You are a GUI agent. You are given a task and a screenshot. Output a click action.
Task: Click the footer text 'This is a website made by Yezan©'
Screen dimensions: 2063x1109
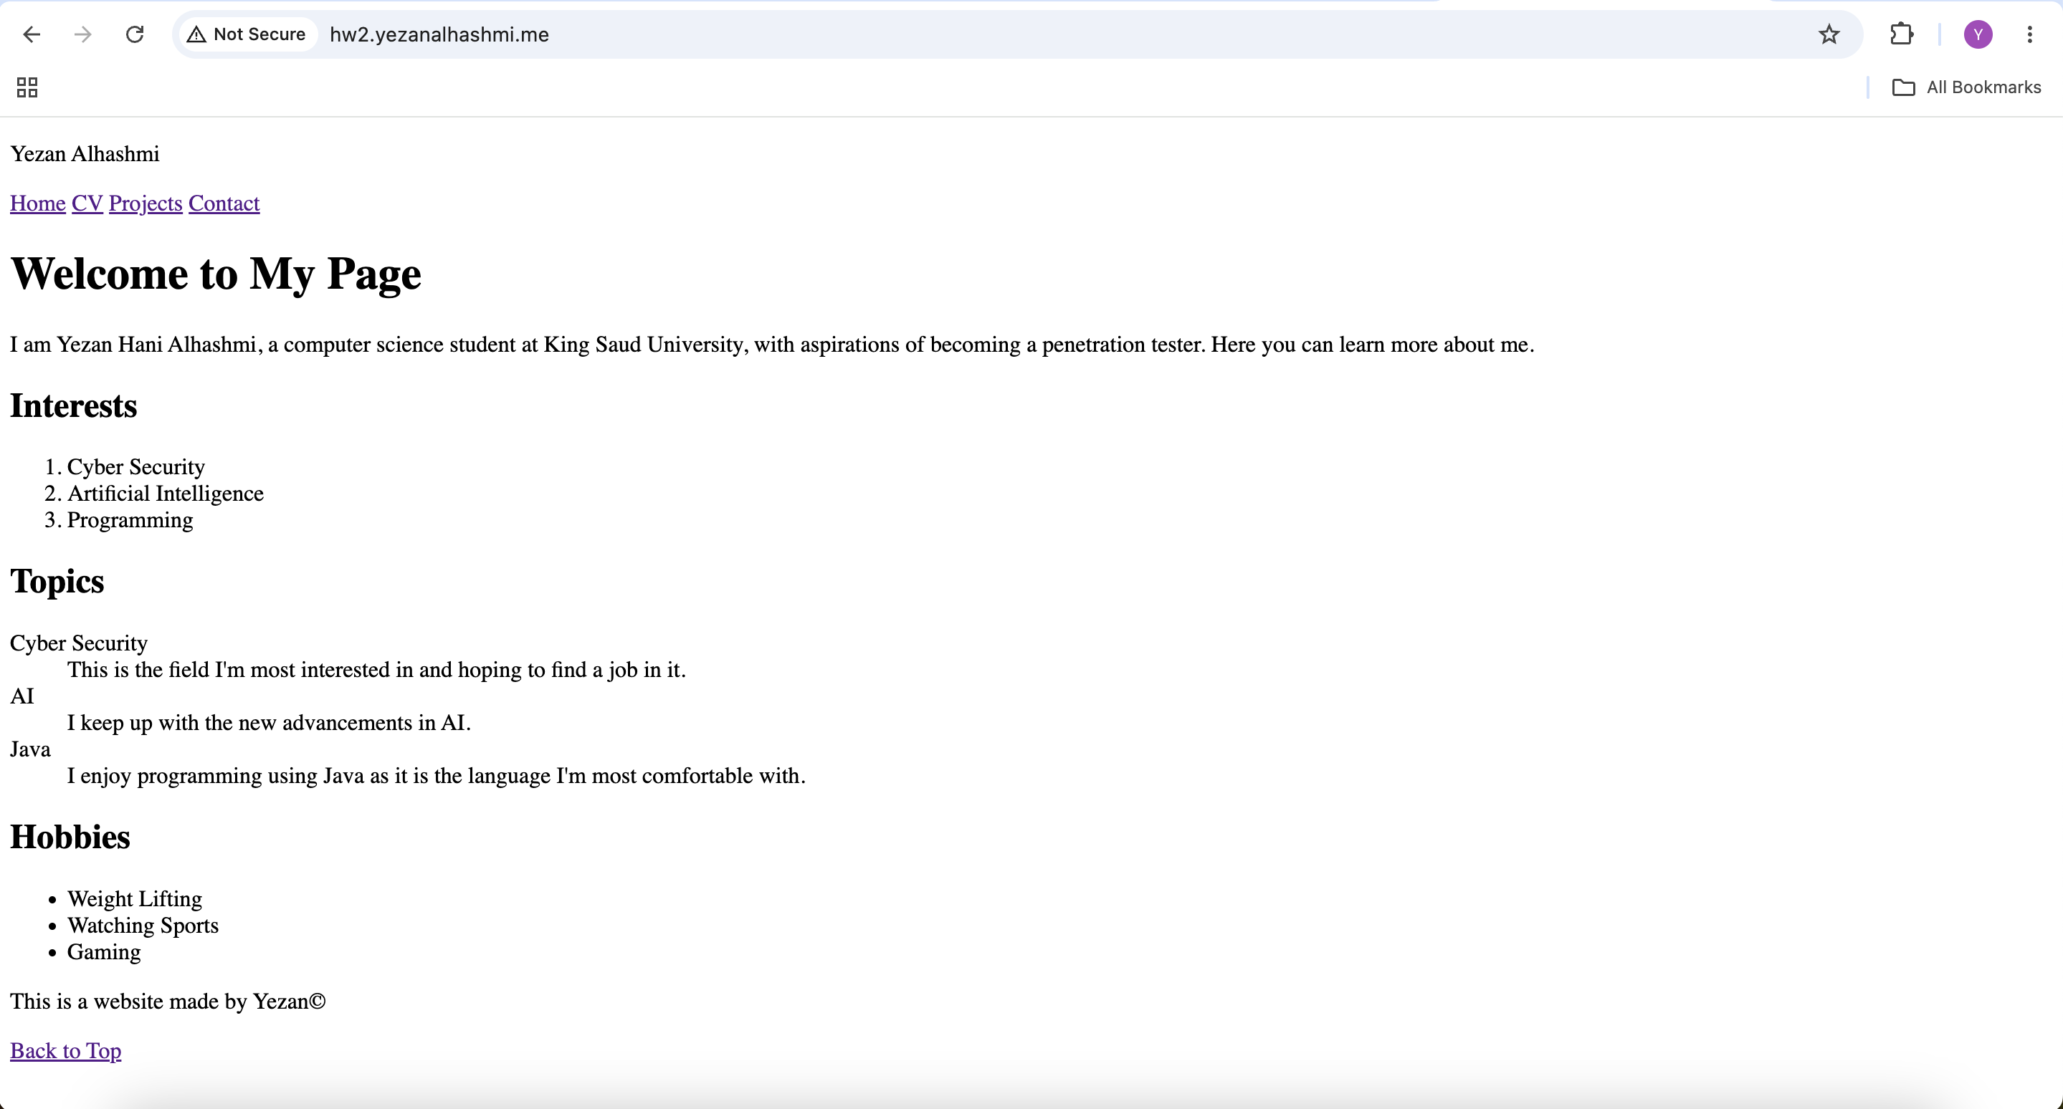(168, 1002)
